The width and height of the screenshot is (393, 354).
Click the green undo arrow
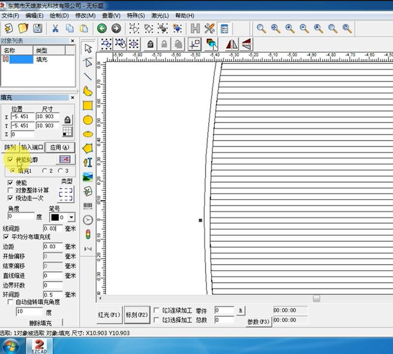tap(102, 28)
